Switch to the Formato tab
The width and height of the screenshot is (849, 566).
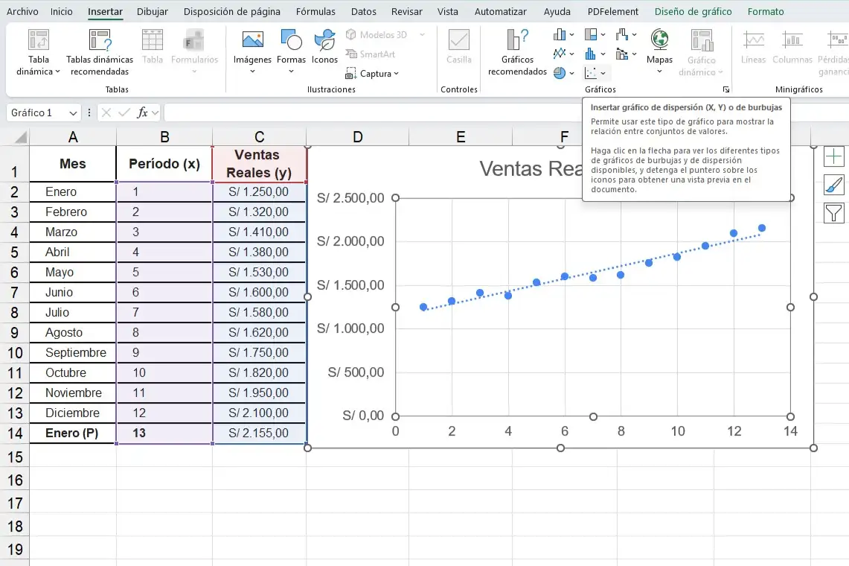[x=766, y=11]
